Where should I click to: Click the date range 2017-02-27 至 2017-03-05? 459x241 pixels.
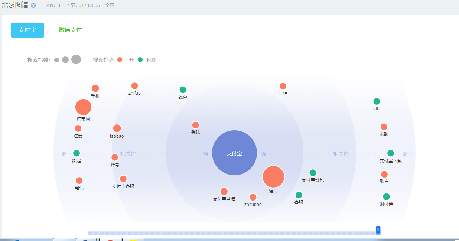[73, 6]
